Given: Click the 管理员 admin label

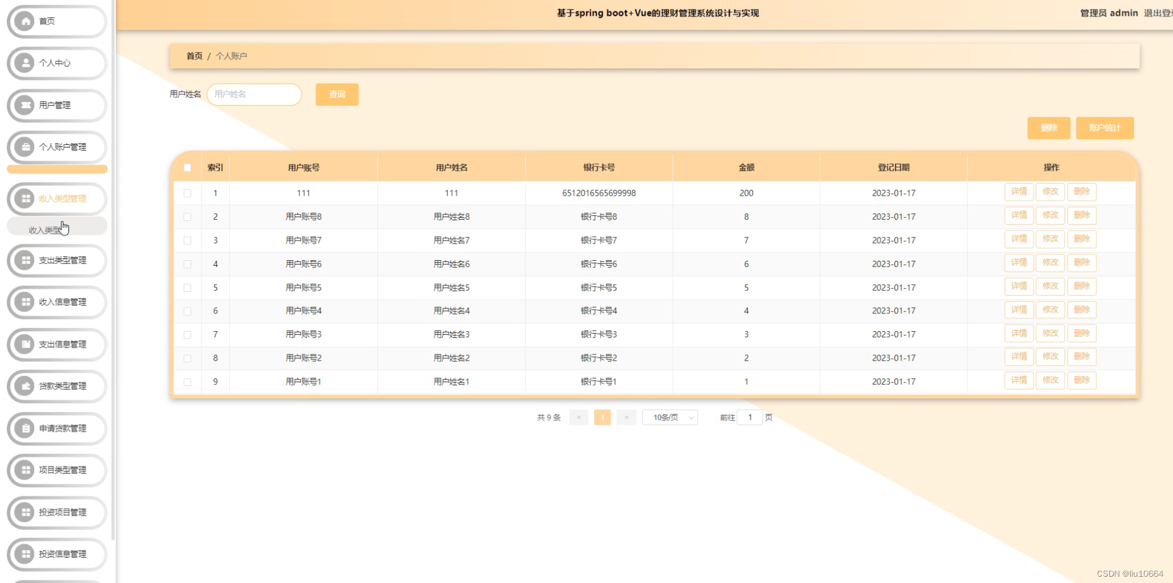Looking at the screenshot, I should (1109, 13).
